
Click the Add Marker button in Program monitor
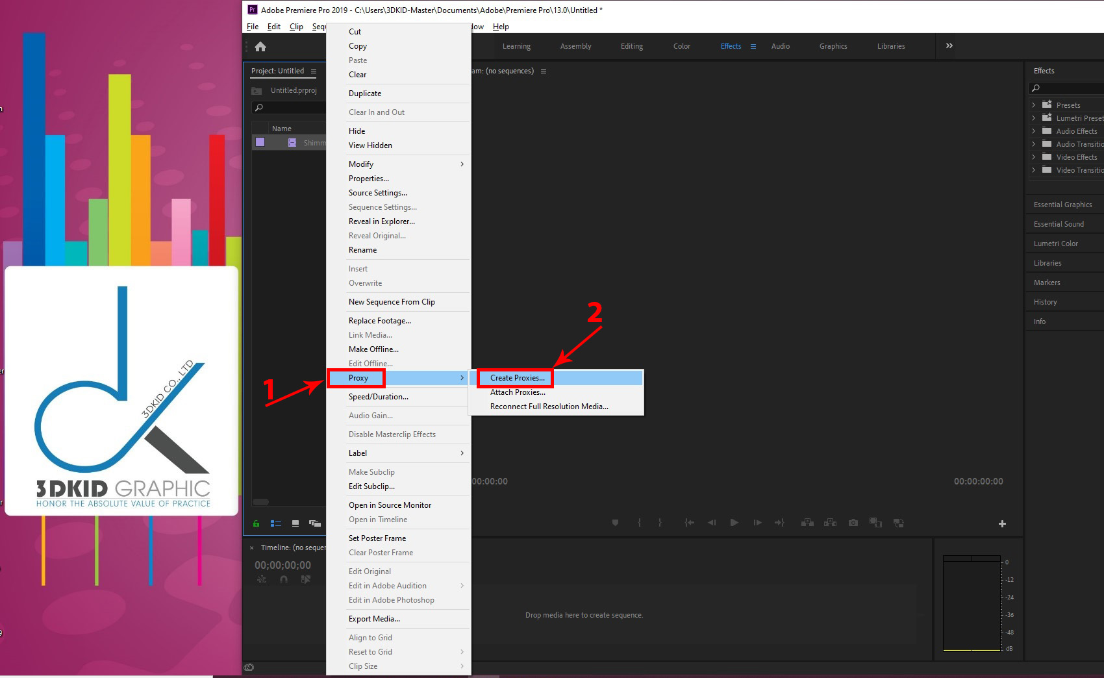point(615,523)
